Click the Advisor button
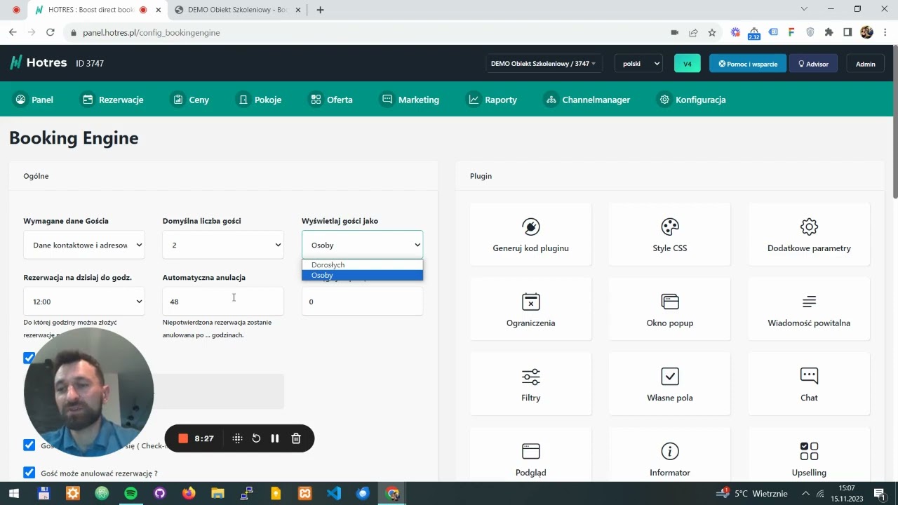Viewport: 898px width, 505px height. pos(813,63)
